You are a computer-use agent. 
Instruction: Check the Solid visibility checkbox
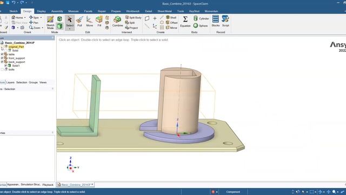click(x=6, y=50)
